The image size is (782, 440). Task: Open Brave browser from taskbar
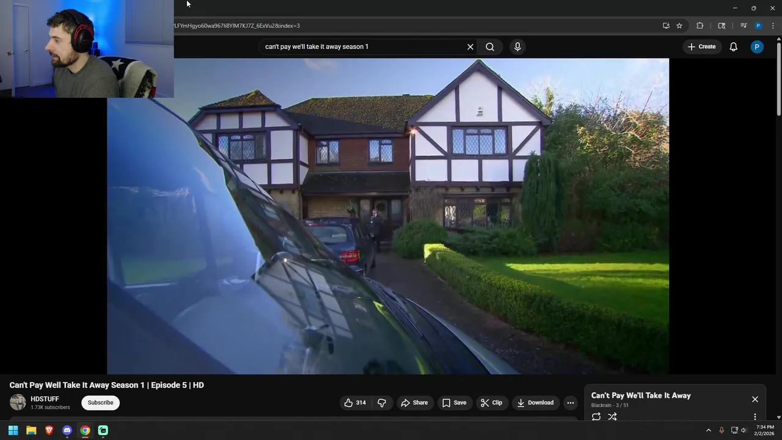click(x=49, y=430)
